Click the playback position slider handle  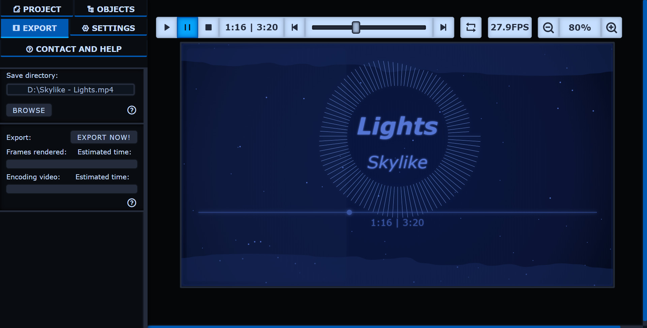tap(356, 27)
